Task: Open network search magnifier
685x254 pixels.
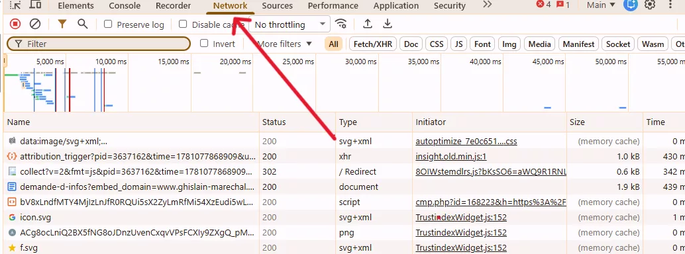Action: [x=83, y=24]
